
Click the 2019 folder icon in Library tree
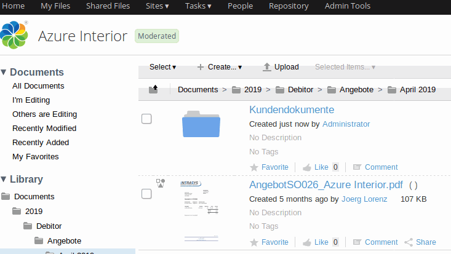[x=17, y=211]
